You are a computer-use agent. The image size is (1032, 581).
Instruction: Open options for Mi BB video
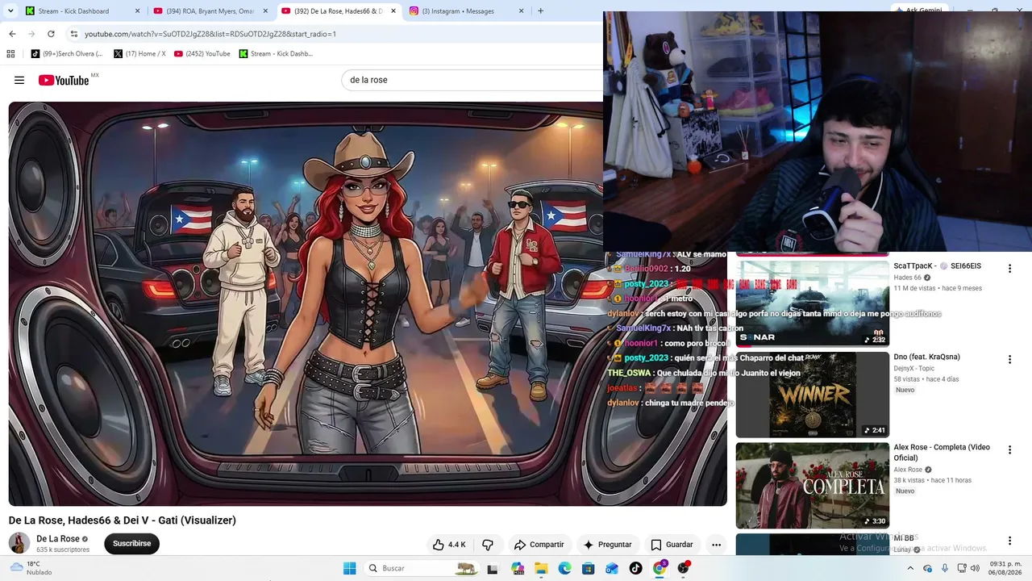[x=1009, y=541]
